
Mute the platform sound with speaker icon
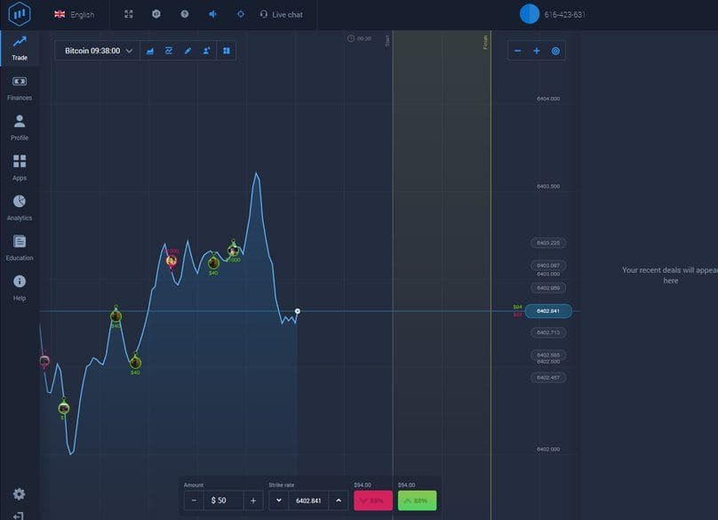212,14
